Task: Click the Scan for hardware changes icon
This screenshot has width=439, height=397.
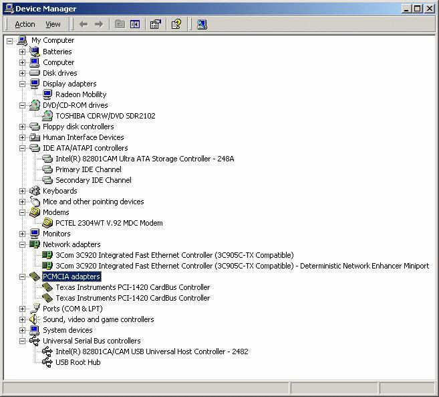Action: [x=202, y=24]
